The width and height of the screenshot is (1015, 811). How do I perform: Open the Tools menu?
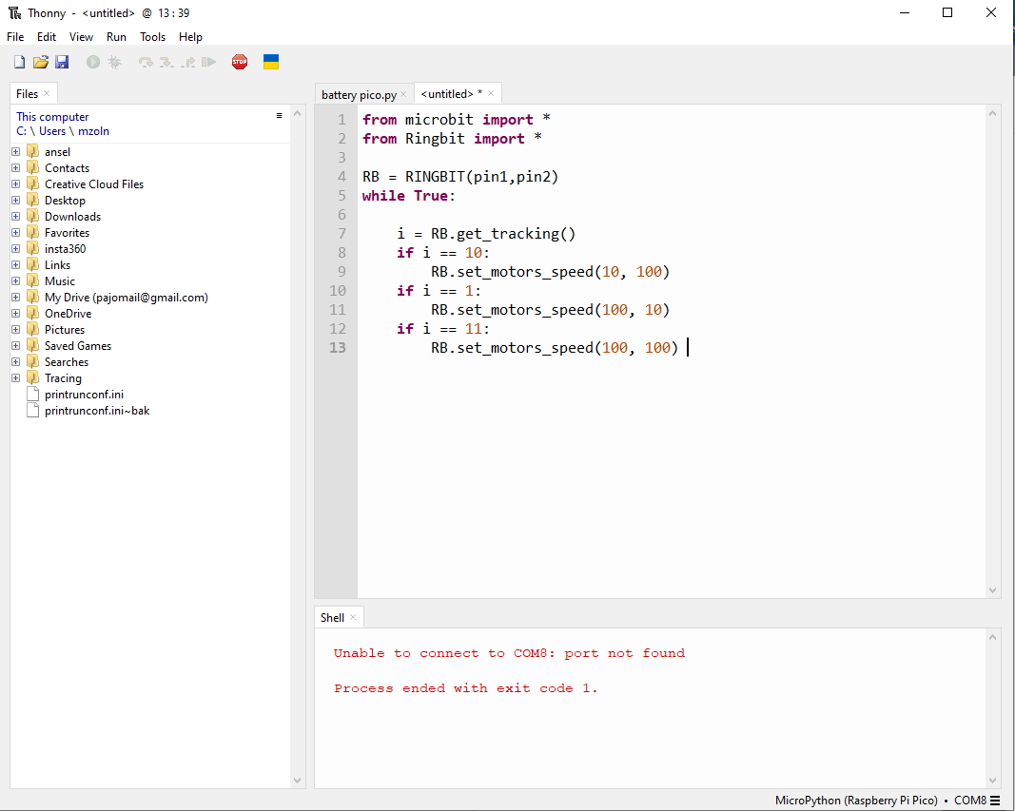pyautogui.click(x=153, y=37)
